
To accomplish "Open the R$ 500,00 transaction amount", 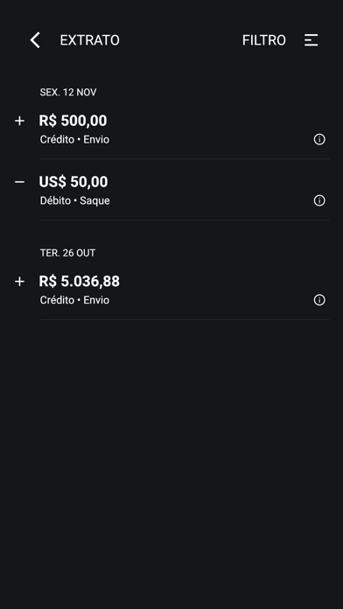I will [73, 121].
